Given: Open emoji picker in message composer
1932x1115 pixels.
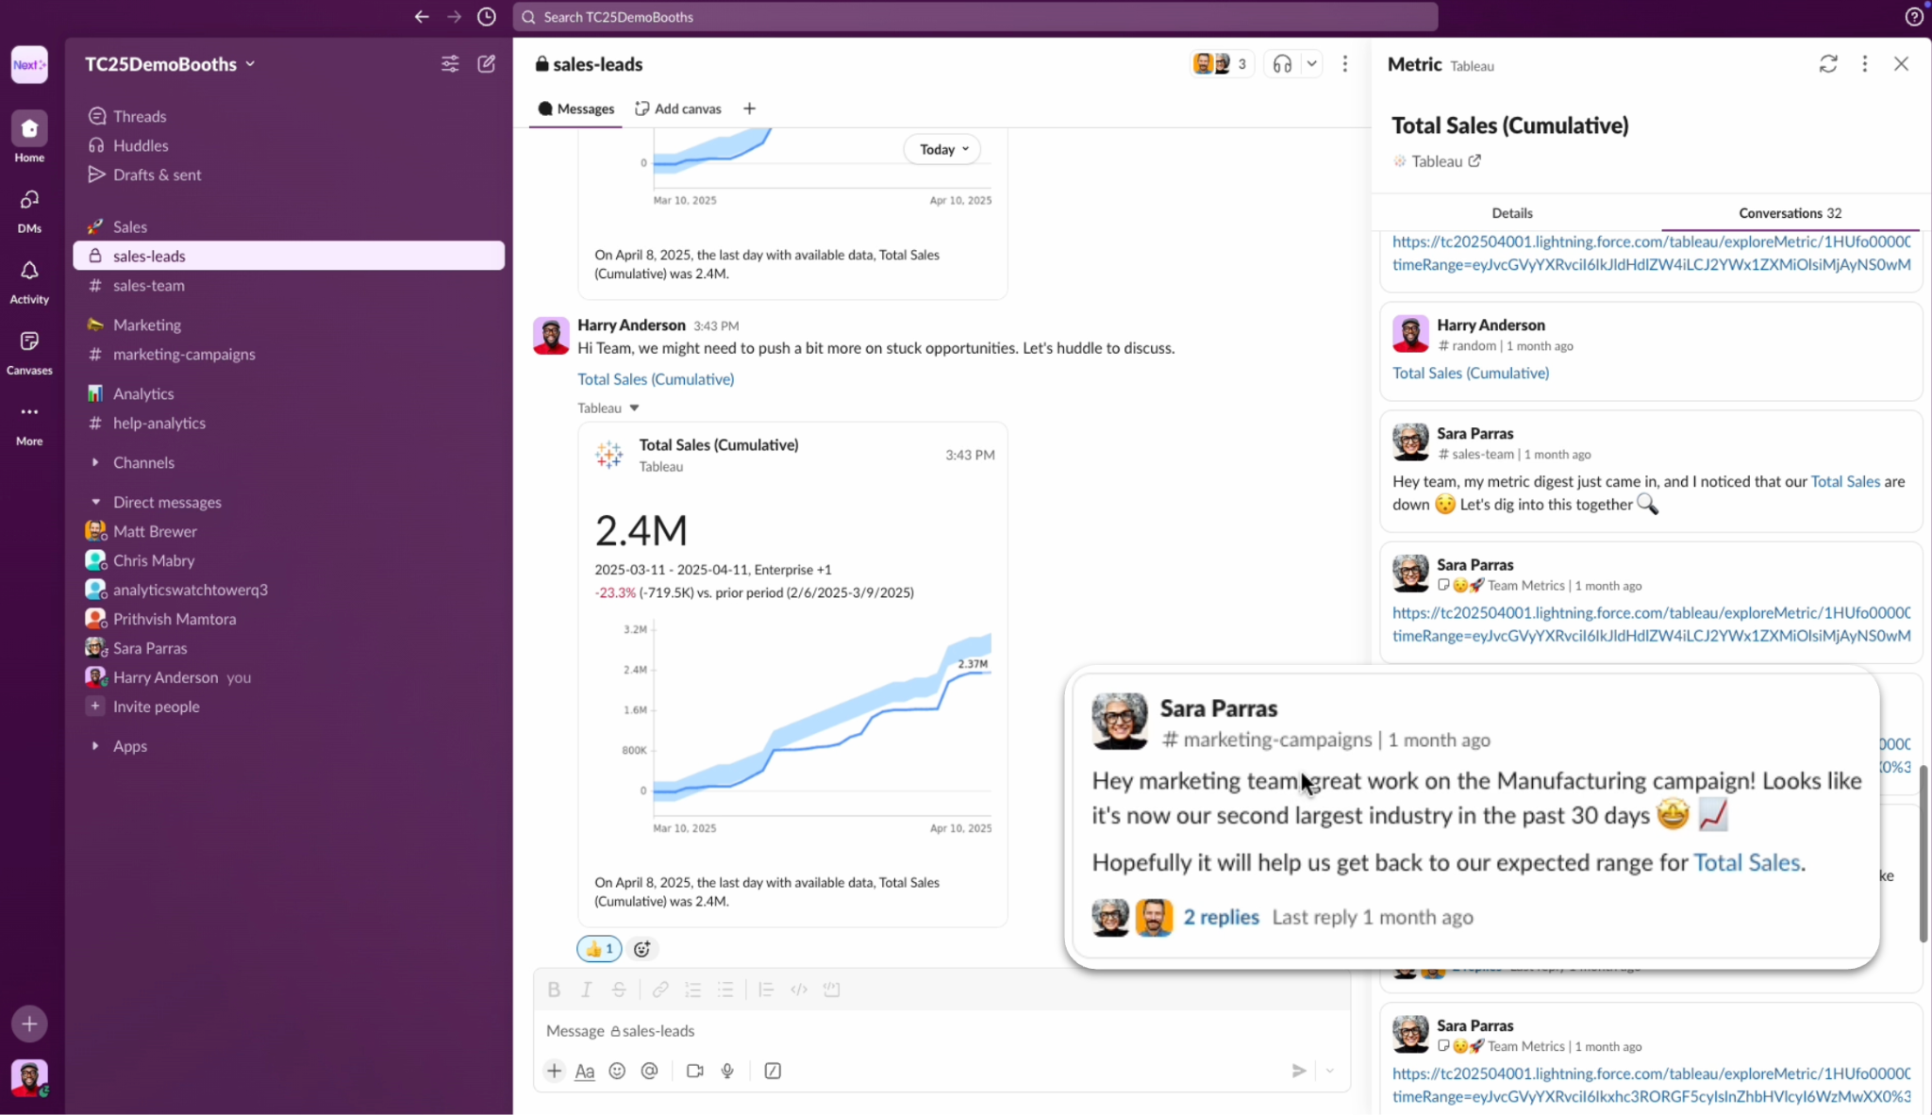Looking at the screenshot, I should [617, 1071].
